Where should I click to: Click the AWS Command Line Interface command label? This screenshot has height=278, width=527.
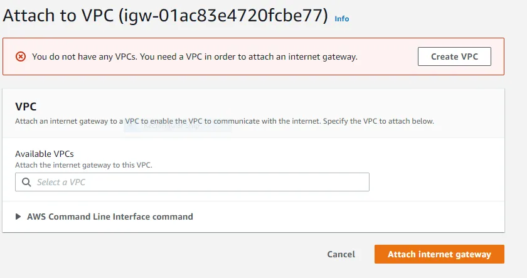110,217
